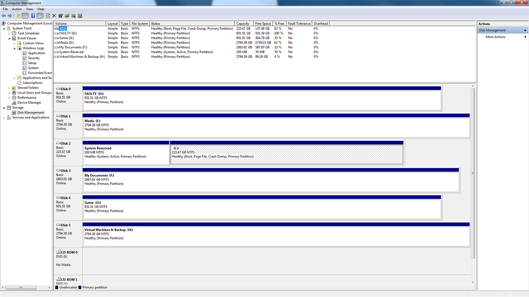
Task: Toggle the Show/Hide Action Pane toolbar icon
Action: click(40, 16)
